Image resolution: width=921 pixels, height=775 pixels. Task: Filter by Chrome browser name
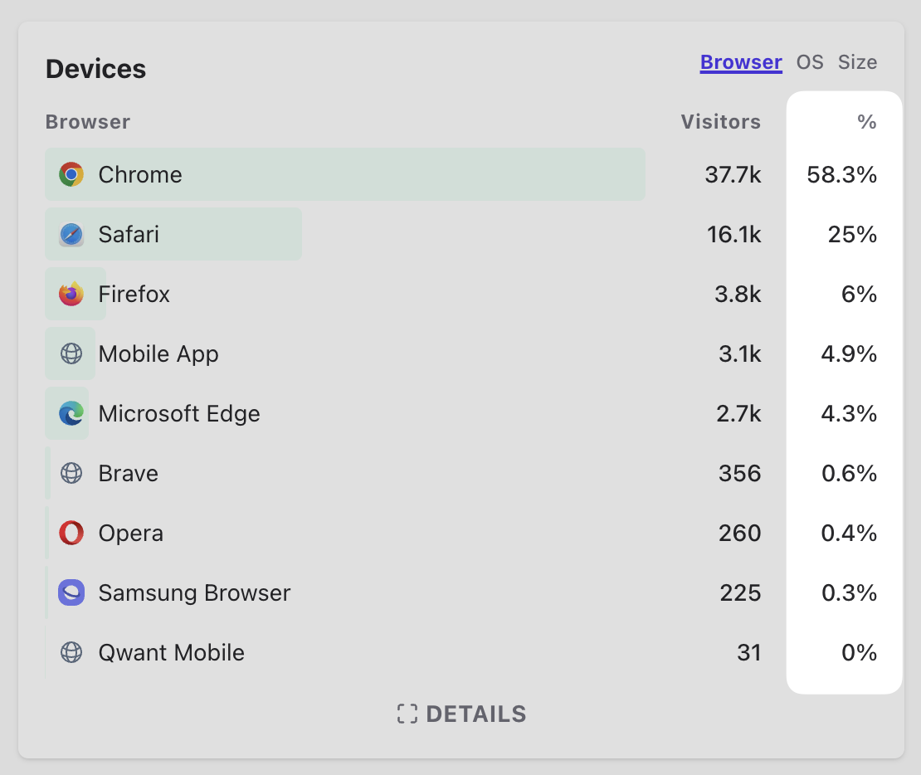(x=140, y=174)
